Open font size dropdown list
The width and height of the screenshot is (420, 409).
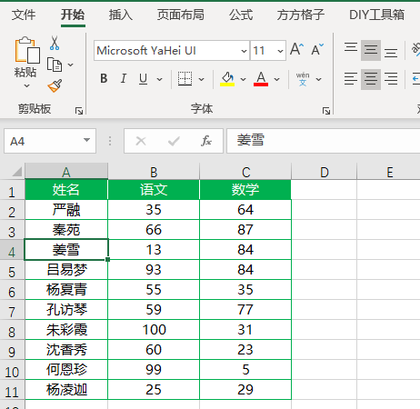coord(280,51)
